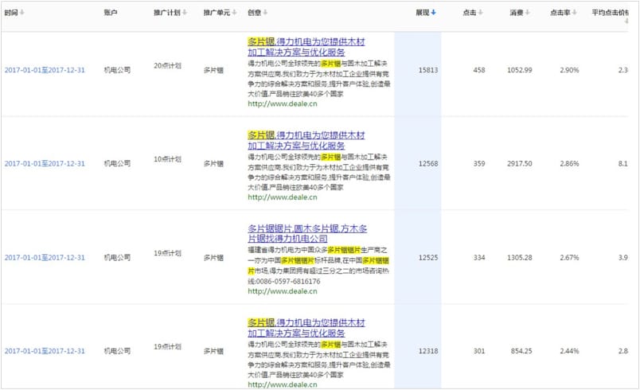640x390 pixels.
Task: Select clicks value 301
Action: coord(479,351)
